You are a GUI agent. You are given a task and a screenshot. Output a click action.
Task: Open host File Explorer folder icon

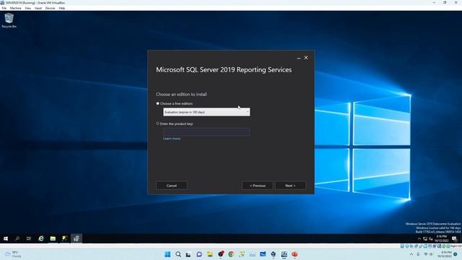pyautogui.click(x=210, y=254)
